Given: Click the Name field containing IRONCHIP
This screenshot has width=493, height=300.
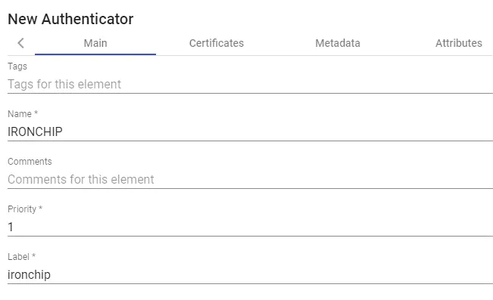Looking at the screenshot, I should [250, 131].
